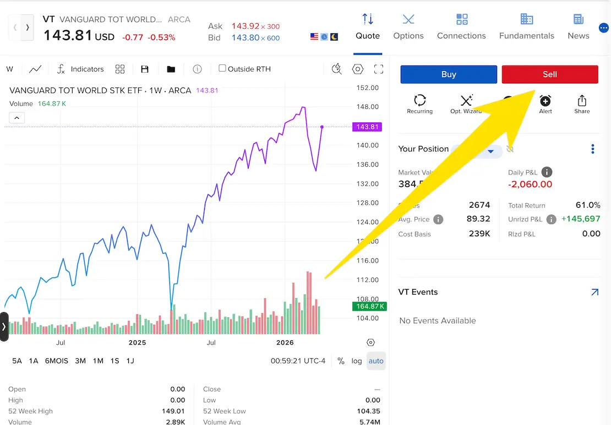
Task: Switch to the Options tab
Action: click(x=408, y=27)
